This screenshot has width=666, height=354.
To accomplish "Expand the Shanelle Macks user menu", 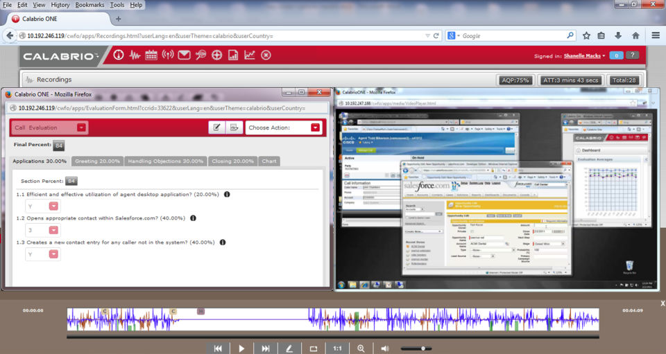I will [584, 56].
